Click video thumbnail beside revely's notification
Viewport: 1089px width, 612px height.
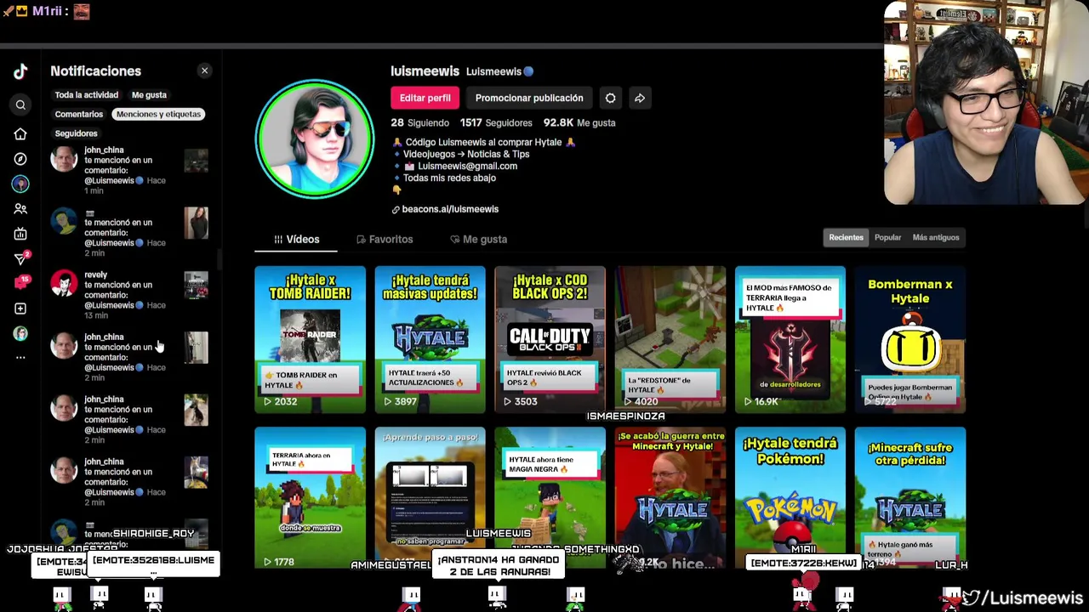pyautogui.click(x=197, y=285)
